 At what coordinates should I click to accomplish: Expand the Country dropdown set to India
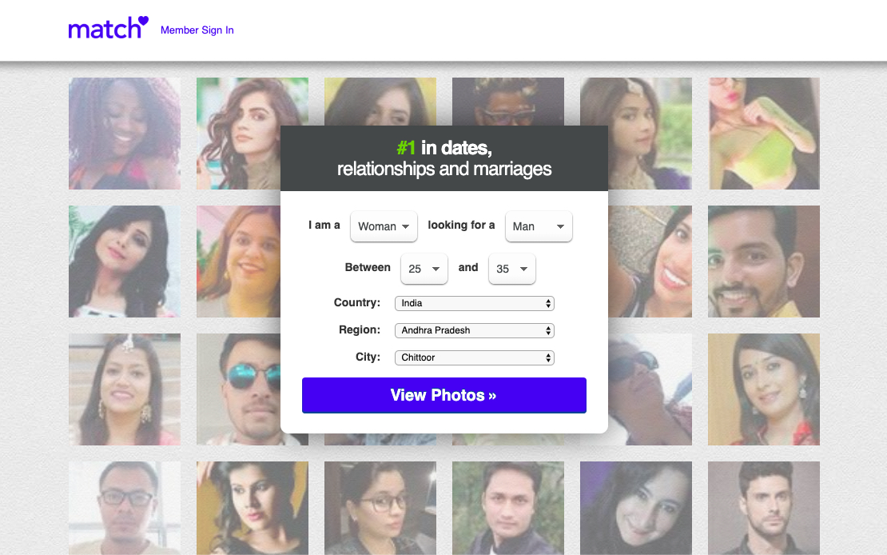pyautogui.click(x=475, y=304)
